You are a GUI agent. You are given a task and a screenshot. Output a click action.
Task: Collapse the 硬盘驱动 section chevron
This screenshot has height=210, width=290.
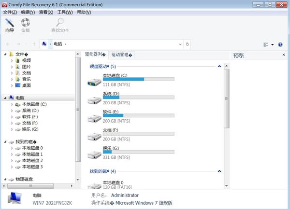[219, 66]
